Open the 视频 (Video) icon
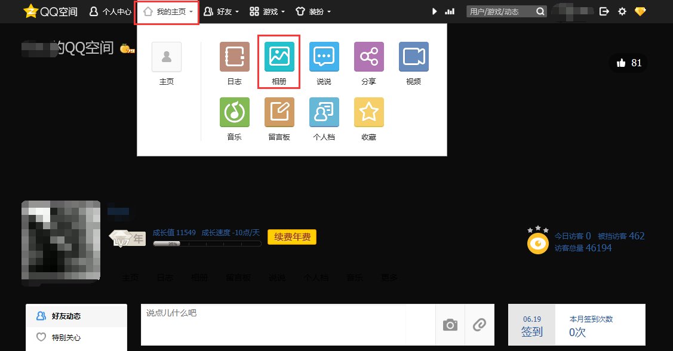 pyautogui.click(x=413, y=56)
